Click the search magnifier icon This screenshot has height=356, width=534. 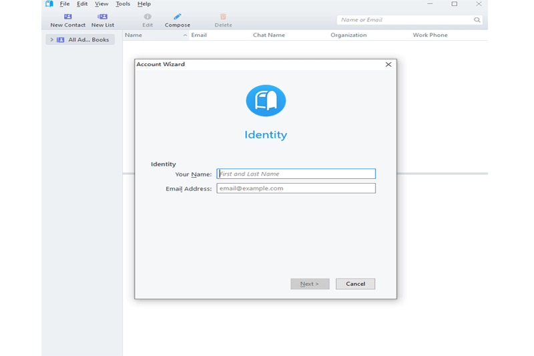[477, 20]
